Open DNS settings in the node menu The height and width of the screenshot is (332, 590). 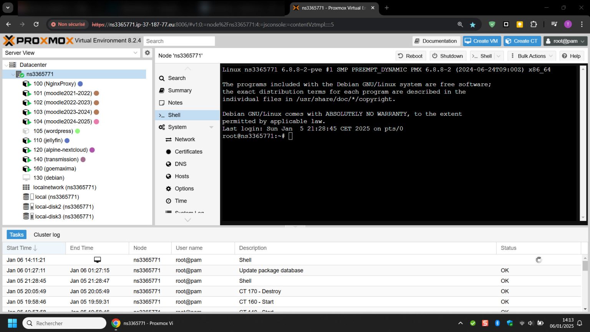coord(180,164)
